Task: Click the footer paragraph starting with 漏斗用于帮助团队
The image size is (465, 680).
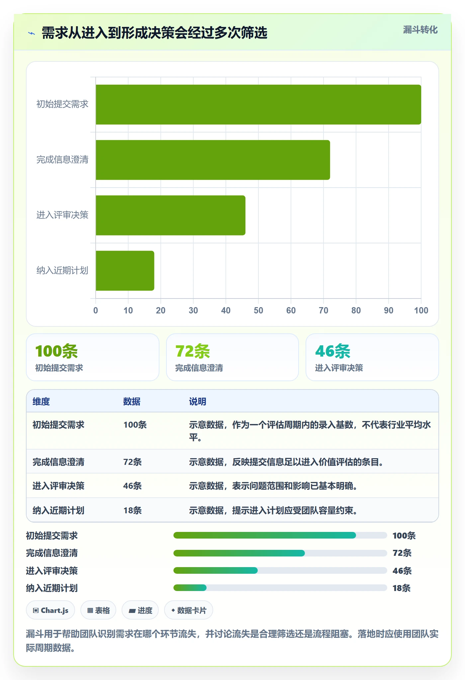Action: [x=232, y=641]
